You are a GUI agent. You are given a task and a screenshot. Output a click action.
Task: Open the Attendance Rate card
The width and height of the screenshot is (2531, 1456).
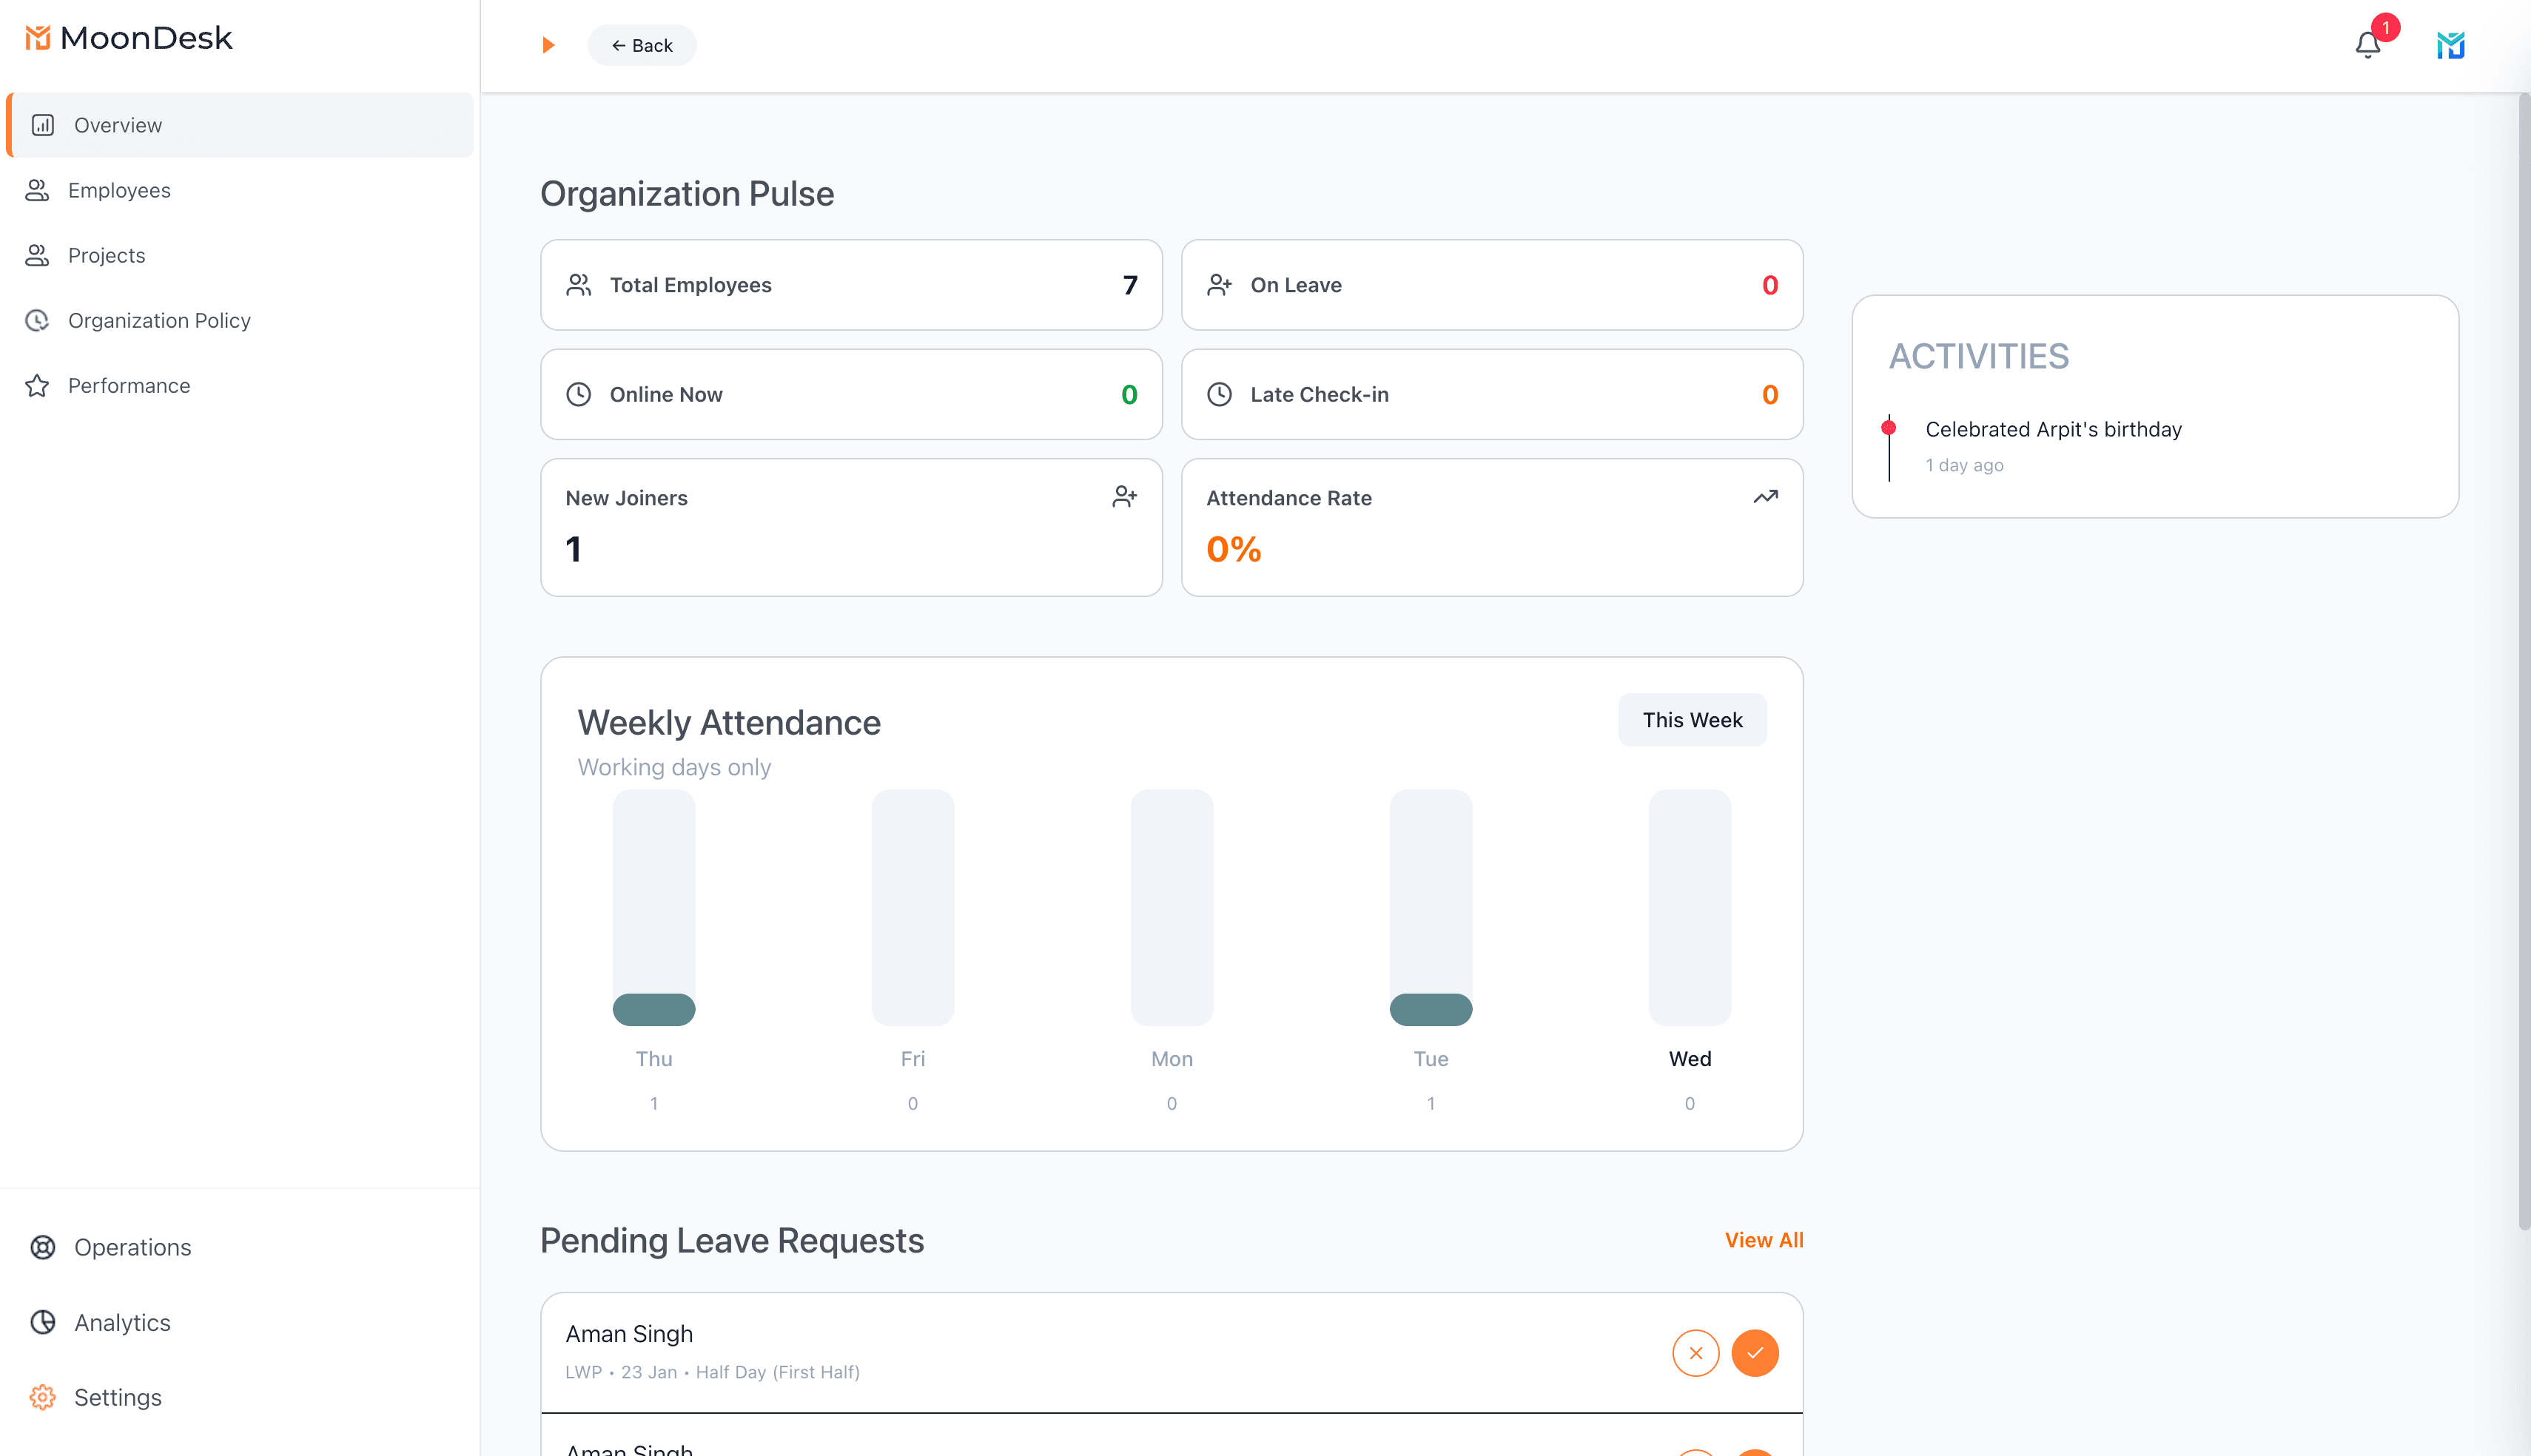[1492, 527]
